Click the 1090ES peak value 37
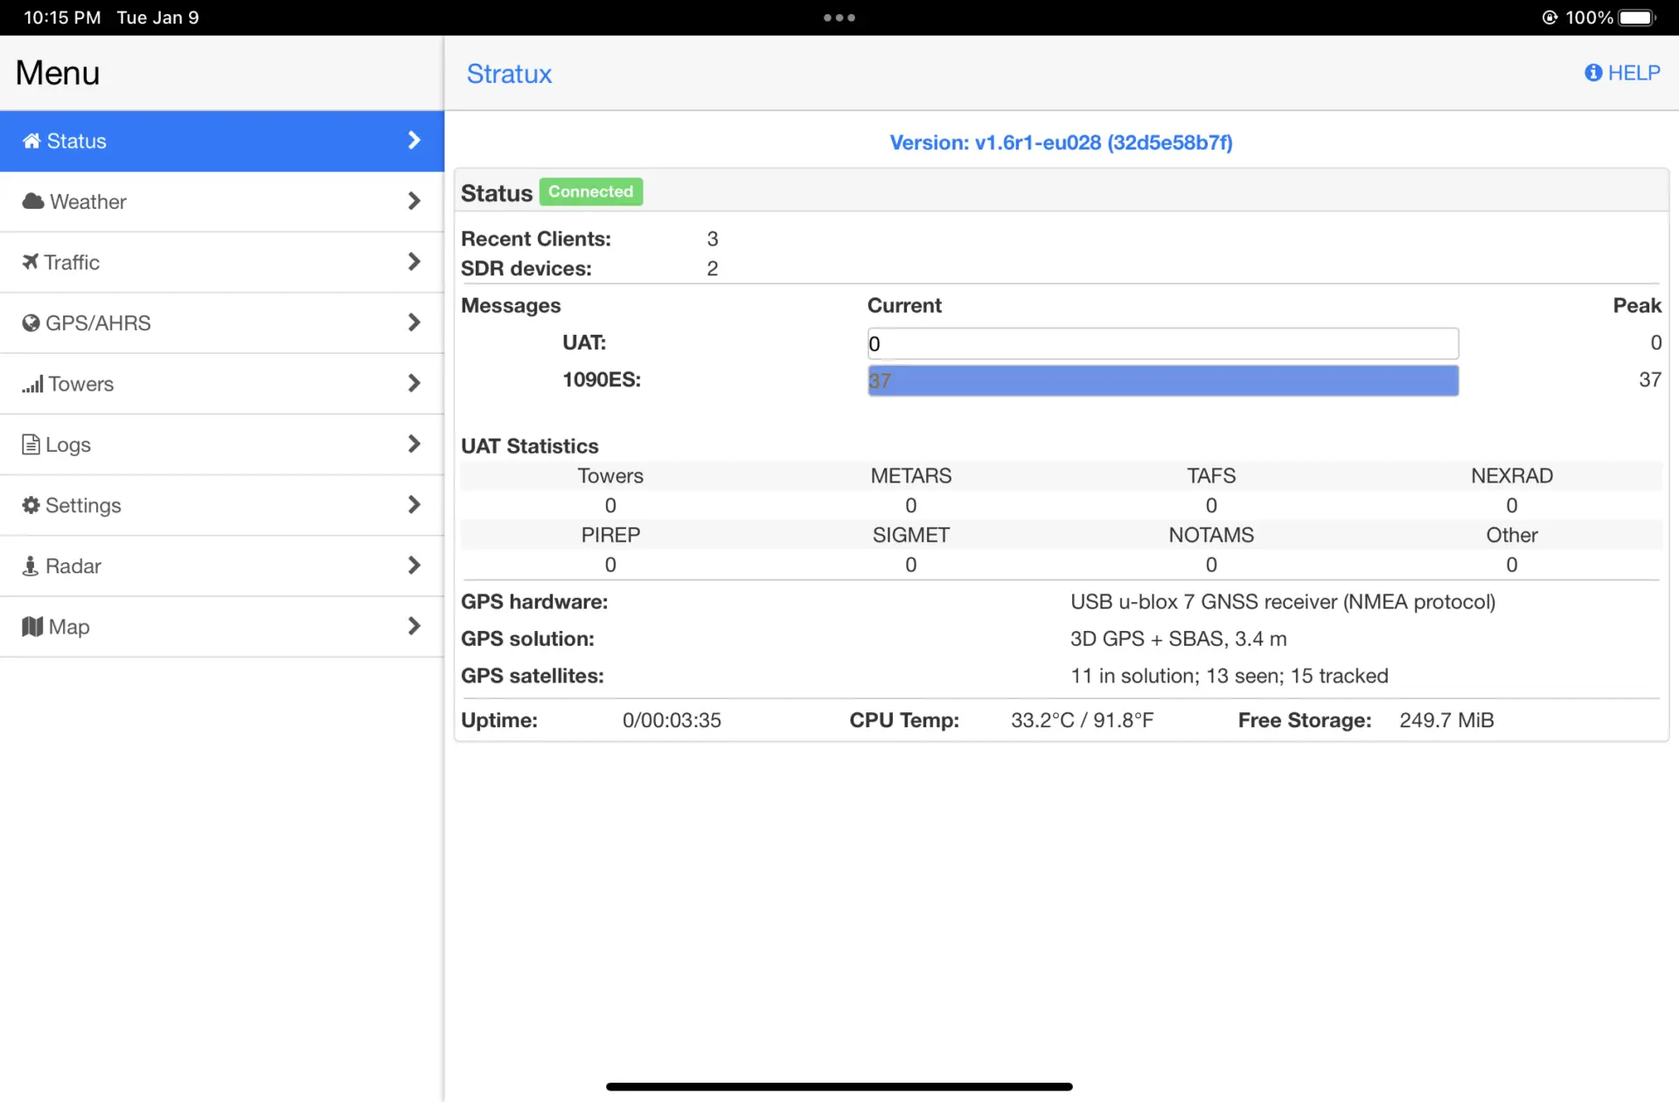Viewport: 1679px width, 1102px height. click(x=1650, y=379)
